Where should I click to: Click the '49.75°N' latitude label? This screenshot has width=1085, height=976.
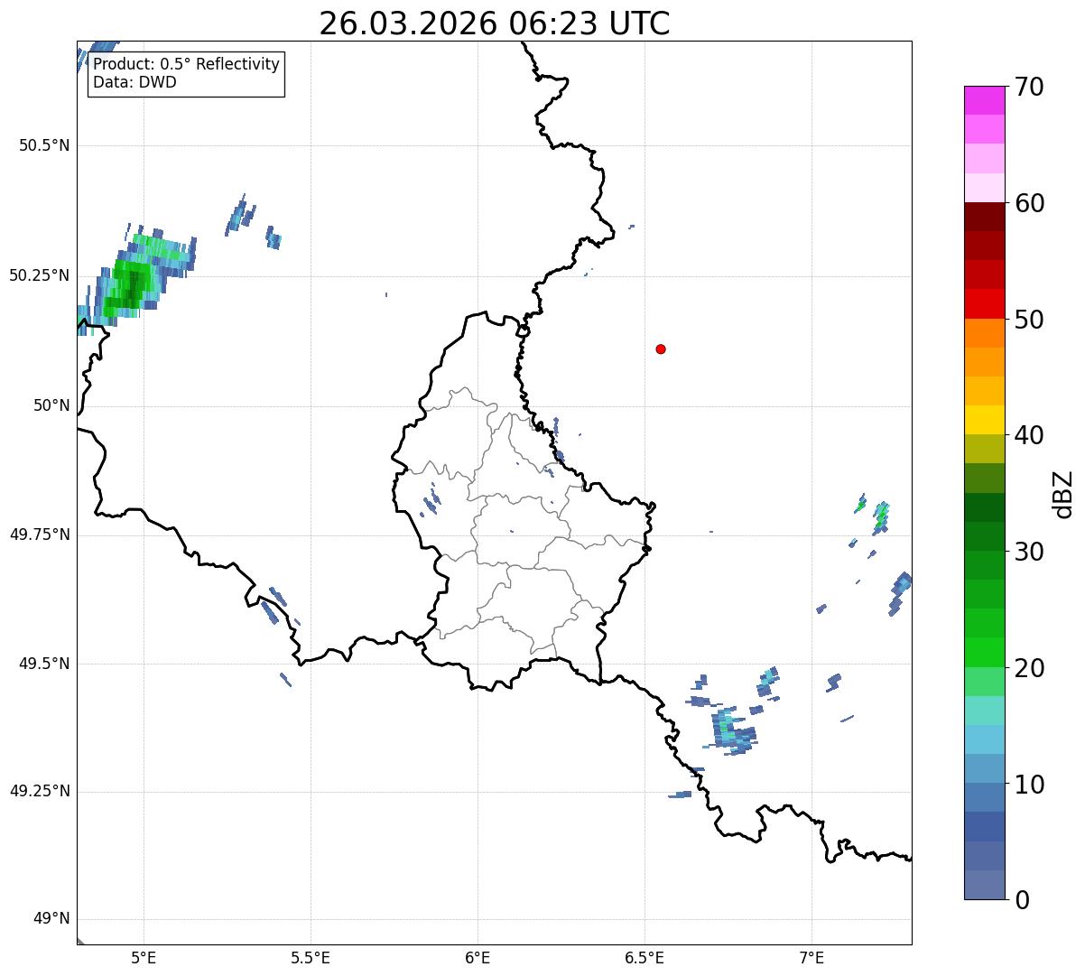(40, 534)
